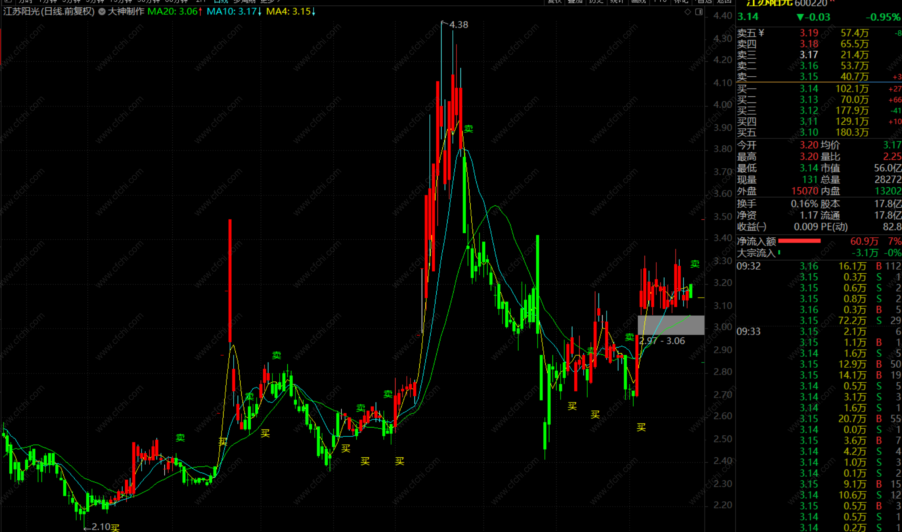Viewport: 902px width, 532px height.
Task: Click the diamond icon above price axis
Action: click(x=688, y=12)
